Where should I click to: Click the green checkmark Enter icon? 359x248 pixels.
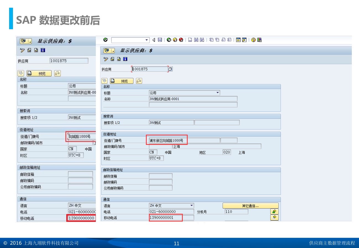105,40
